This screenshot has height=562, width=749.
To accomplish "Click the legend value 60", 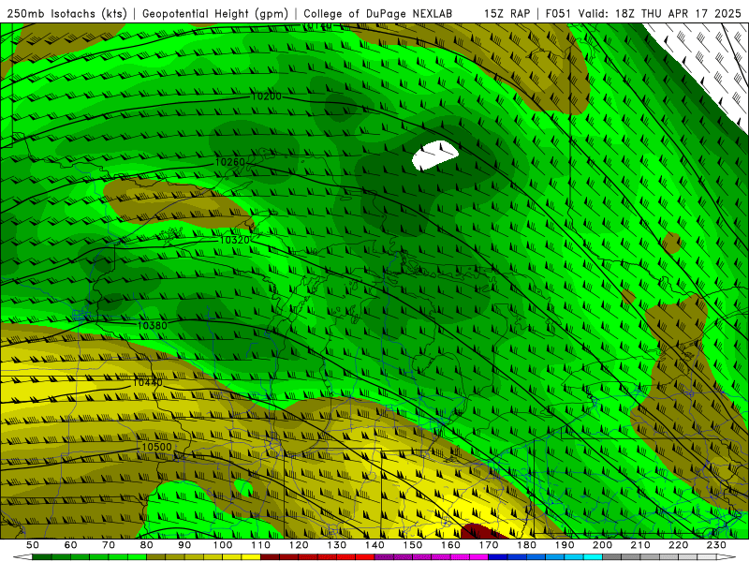I will pyautogui.click(x=71, y=545).
